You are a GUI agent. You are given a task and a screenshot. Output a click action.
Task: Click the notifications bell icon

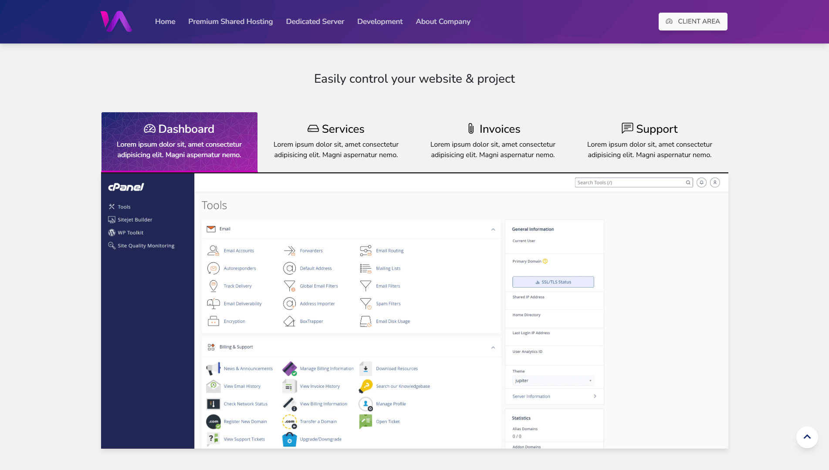click(701, 183)
